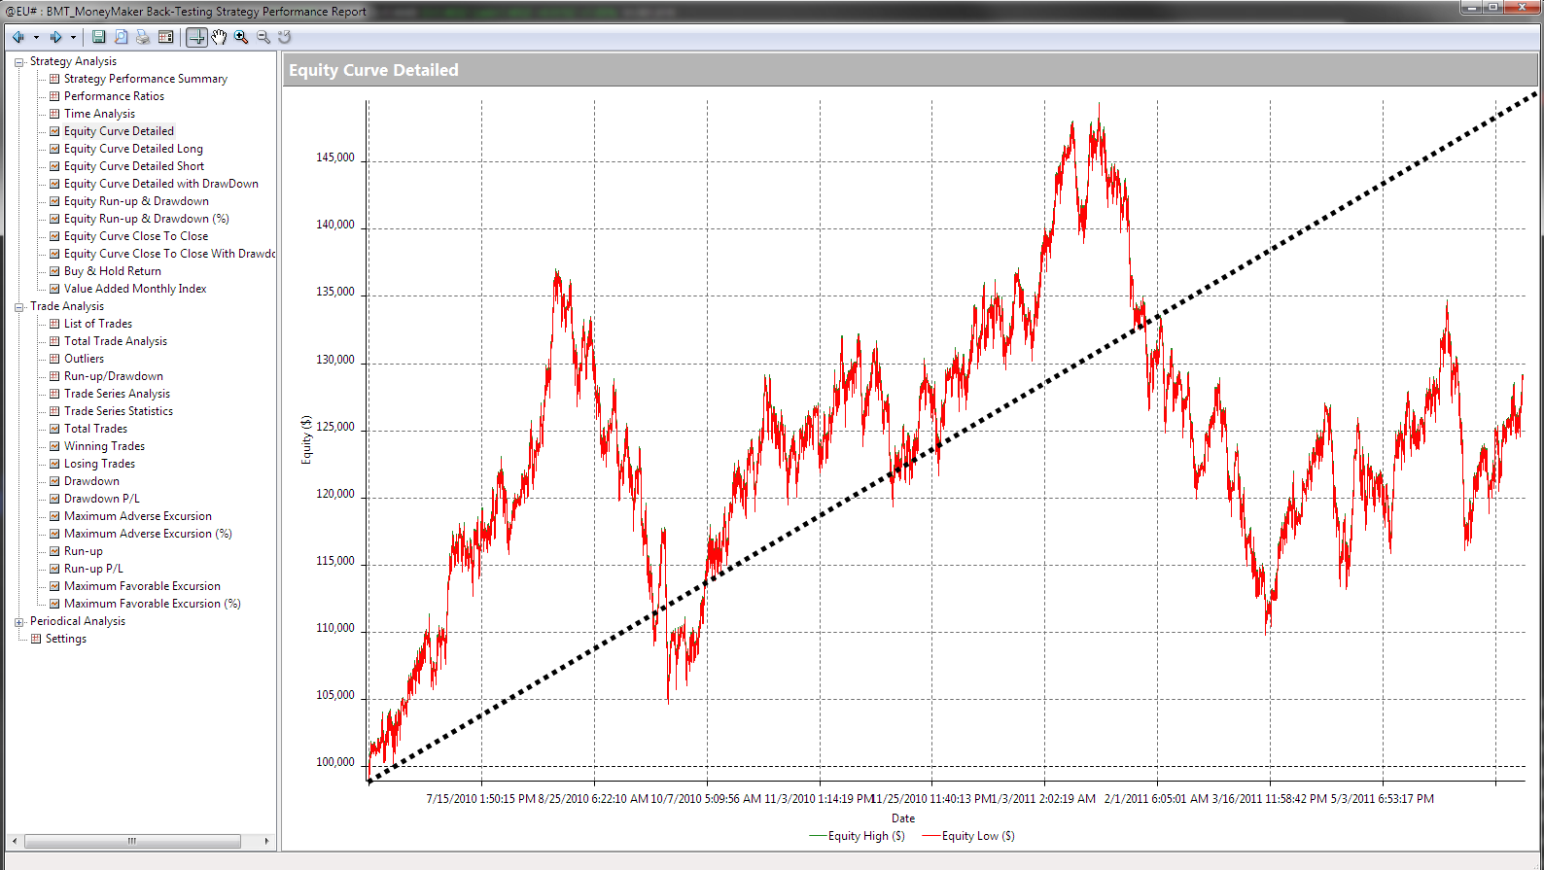This screenshot has height=870, width=1544.
Task: Click the 145,000 axis value
Action: click(335, 157)
